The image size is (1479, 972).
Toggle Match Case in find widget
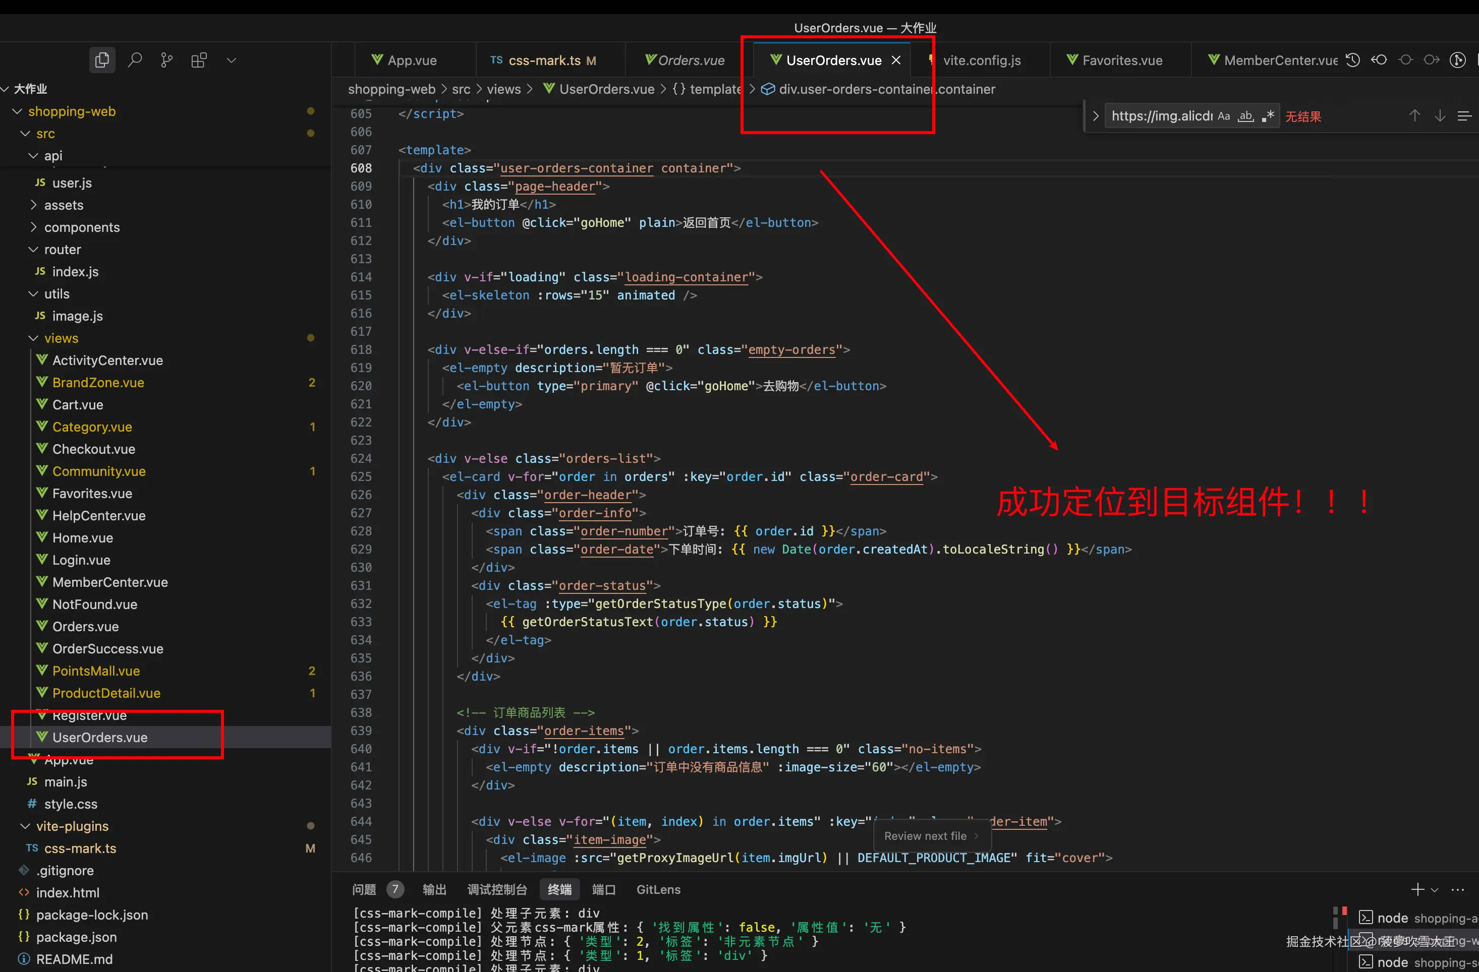[1224, 116]
